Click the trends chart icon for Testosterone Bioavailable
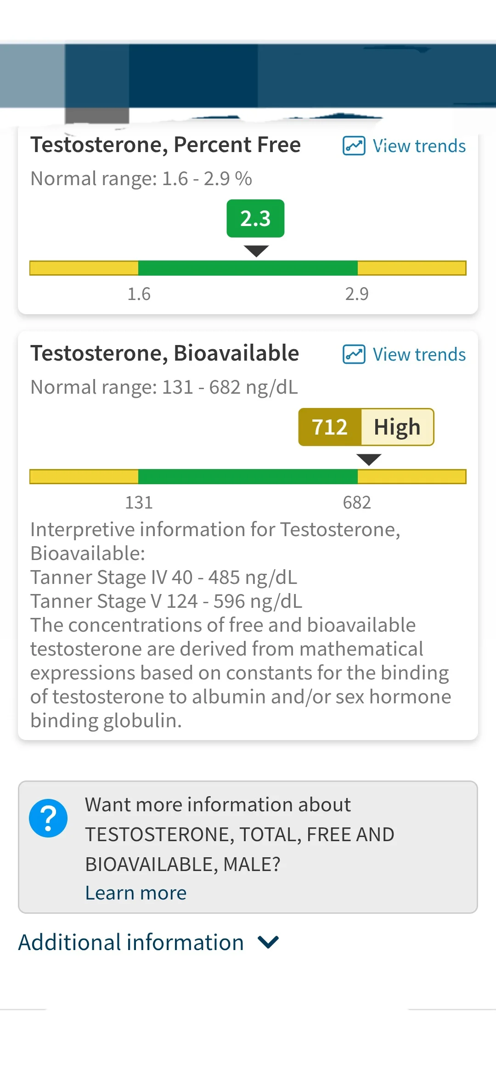The image size is (496, 1075). click(354, 355)
